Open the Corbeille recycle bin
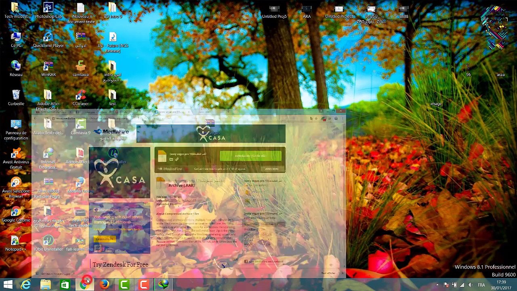Viewport: 517px width, 291px height. tap(16, 98)
